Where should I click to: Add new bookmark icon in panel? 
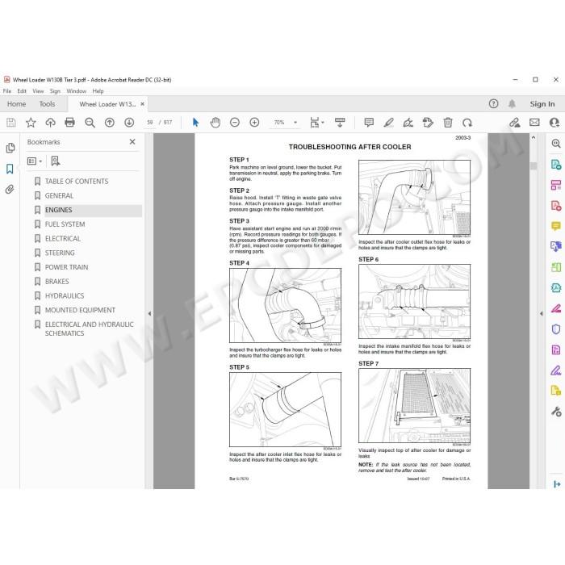[56, 161]
